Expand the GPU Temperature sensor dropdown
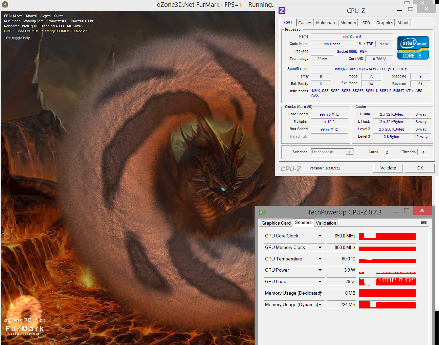439x345 pixels. 320,259
